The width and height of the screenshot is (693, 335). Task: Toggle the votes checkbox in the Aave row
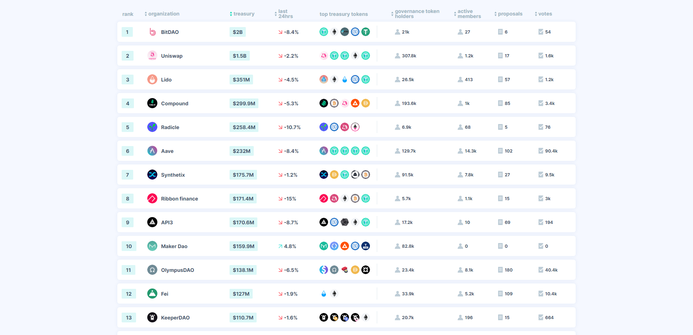pyautogui.click(x=540, y=151)
